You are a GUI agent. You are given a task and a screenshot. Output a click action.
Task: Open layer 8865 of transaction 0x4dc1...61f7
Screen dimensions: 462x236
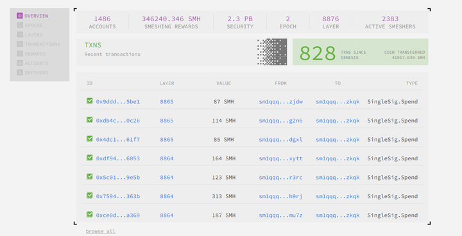click(x=167, y=139)
